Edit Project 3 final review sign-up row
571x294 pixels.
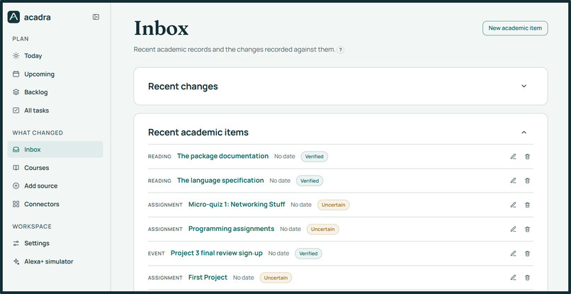coord(513,253)
